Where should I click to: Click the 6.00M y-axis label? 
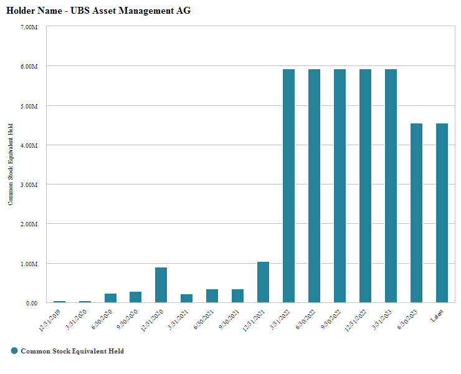tap(29, 67)
